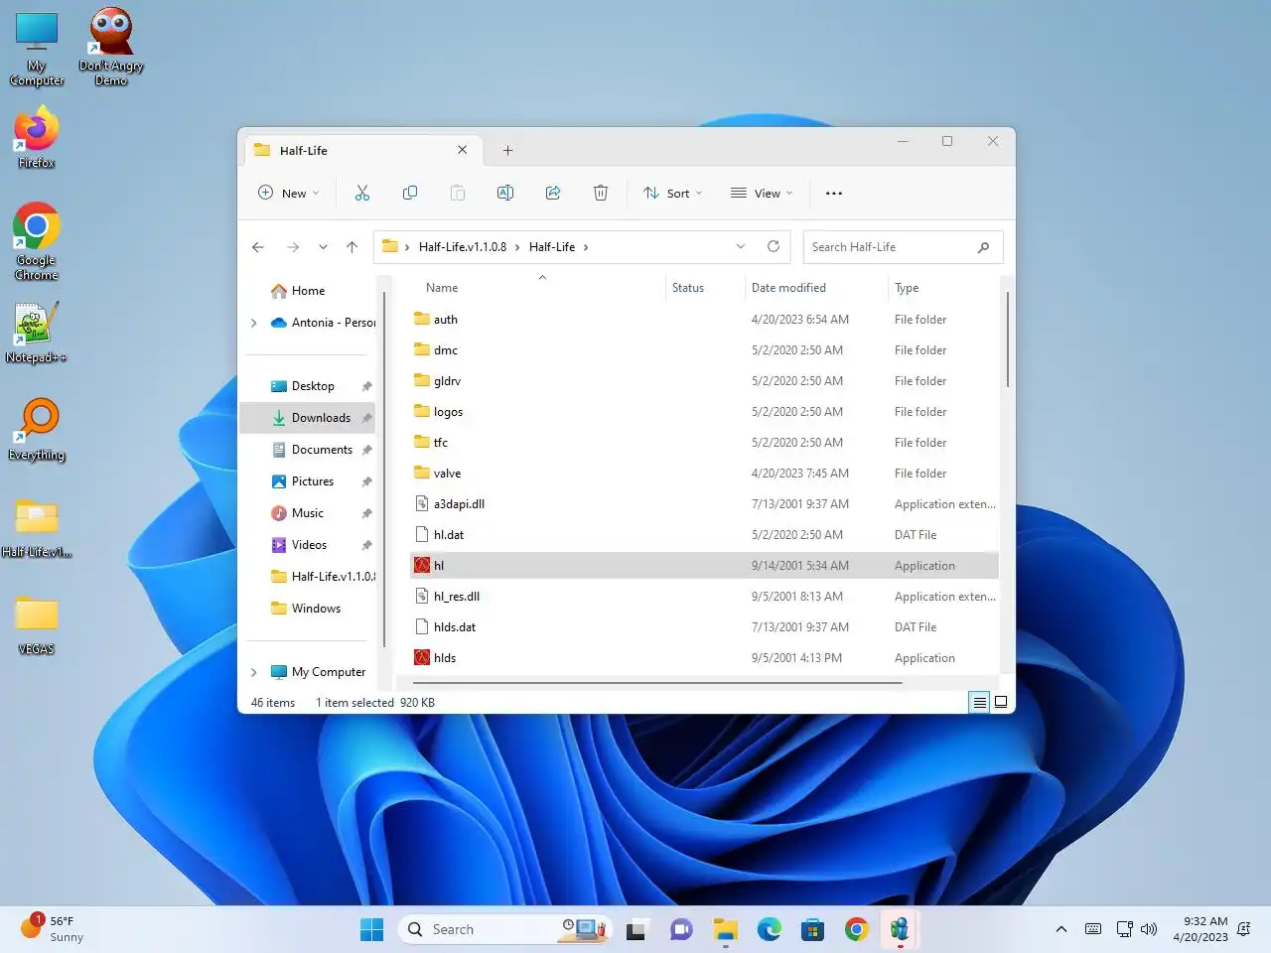The height and width of the screenshot is (953, 1271).
Task: Select the valve folder
Action: pyautogui.click(x=704, y=474)
